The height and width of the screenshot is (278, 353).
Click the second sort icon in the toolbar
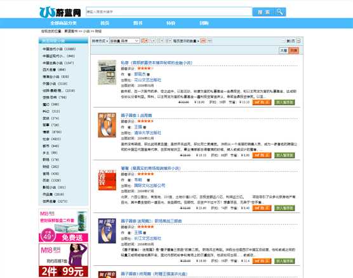tap(152, 41)
